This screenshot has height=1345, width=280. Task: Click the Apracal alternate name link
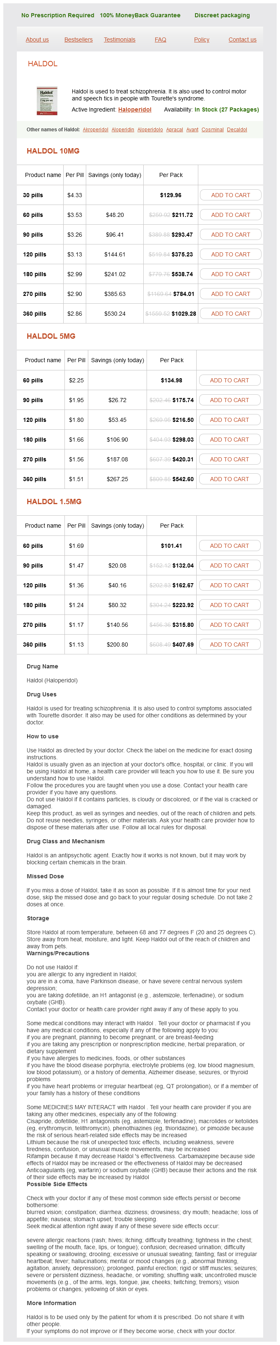[174, 130]
